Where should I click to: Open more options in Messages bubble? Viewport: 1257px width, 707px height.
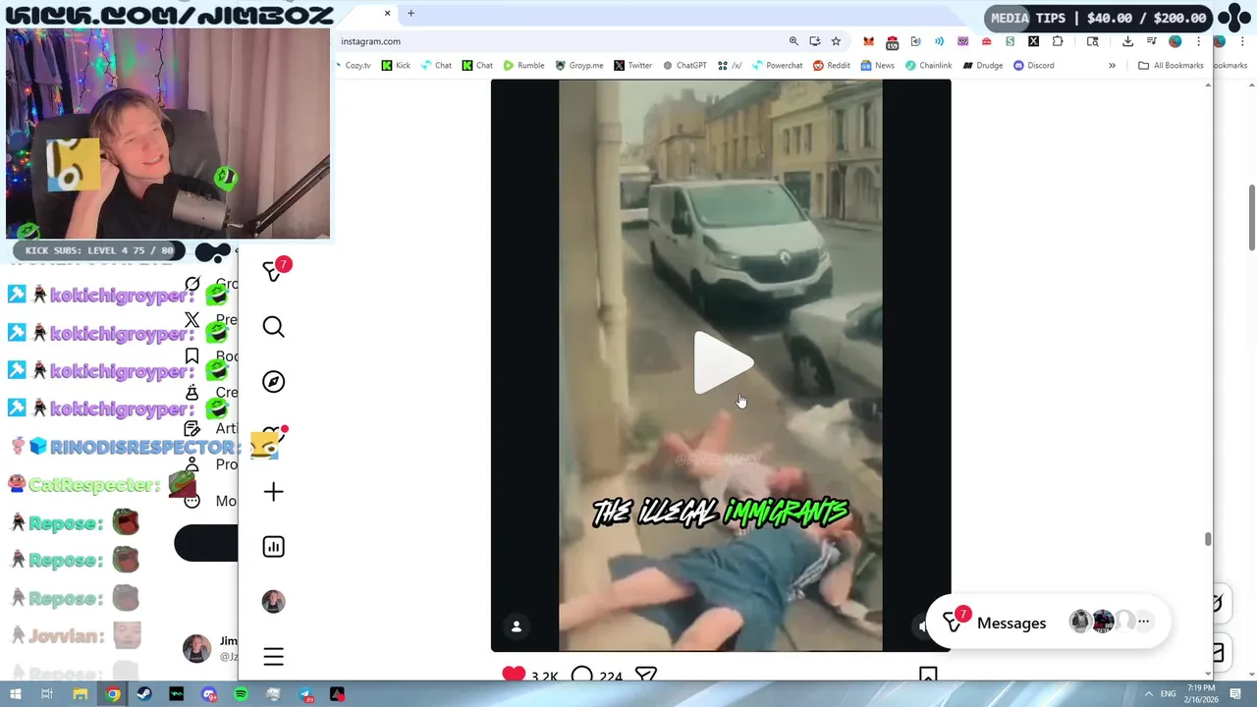(1143, 622)
